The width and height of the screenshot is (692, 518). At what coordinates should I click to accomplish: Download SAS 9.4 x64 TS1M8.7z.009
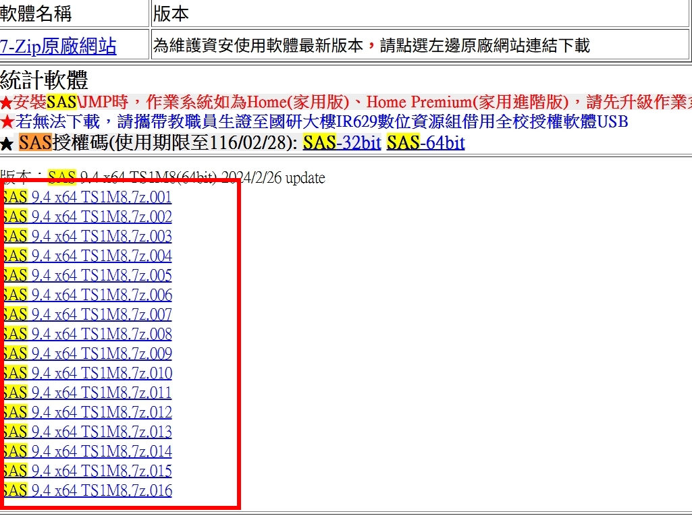click(x=88, y=353)
